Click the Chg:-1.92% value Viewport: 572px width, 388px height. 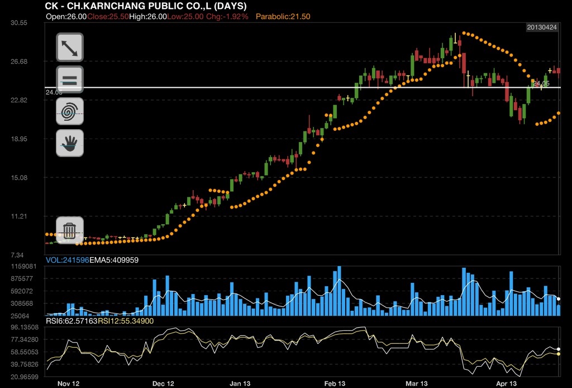pyautogui.click(x=227, y=16)
